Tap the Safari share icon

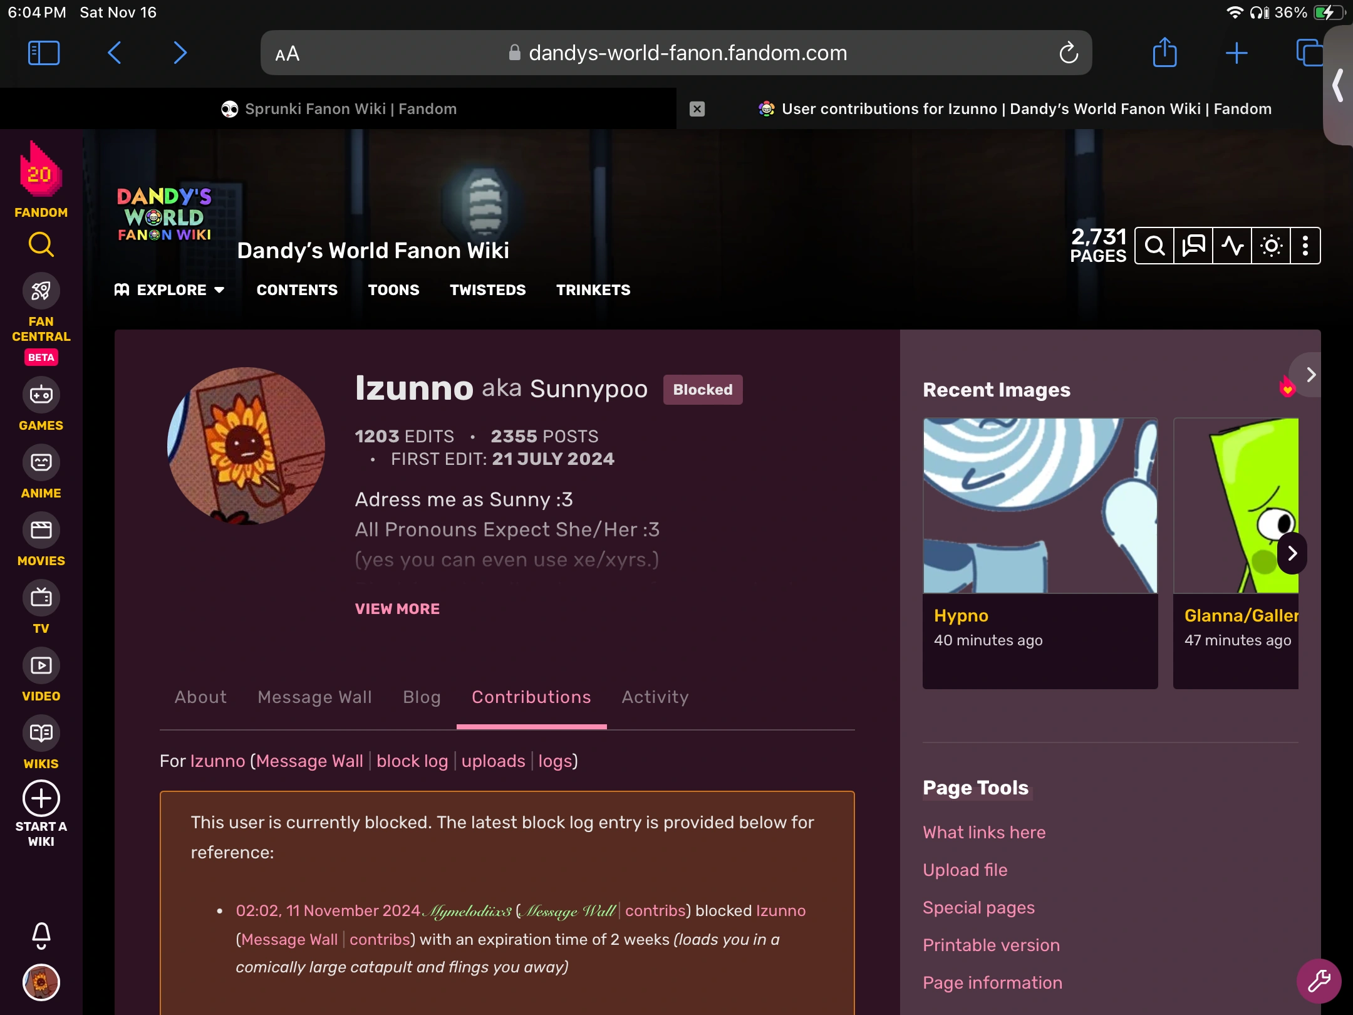click(x=1164, y=53)
